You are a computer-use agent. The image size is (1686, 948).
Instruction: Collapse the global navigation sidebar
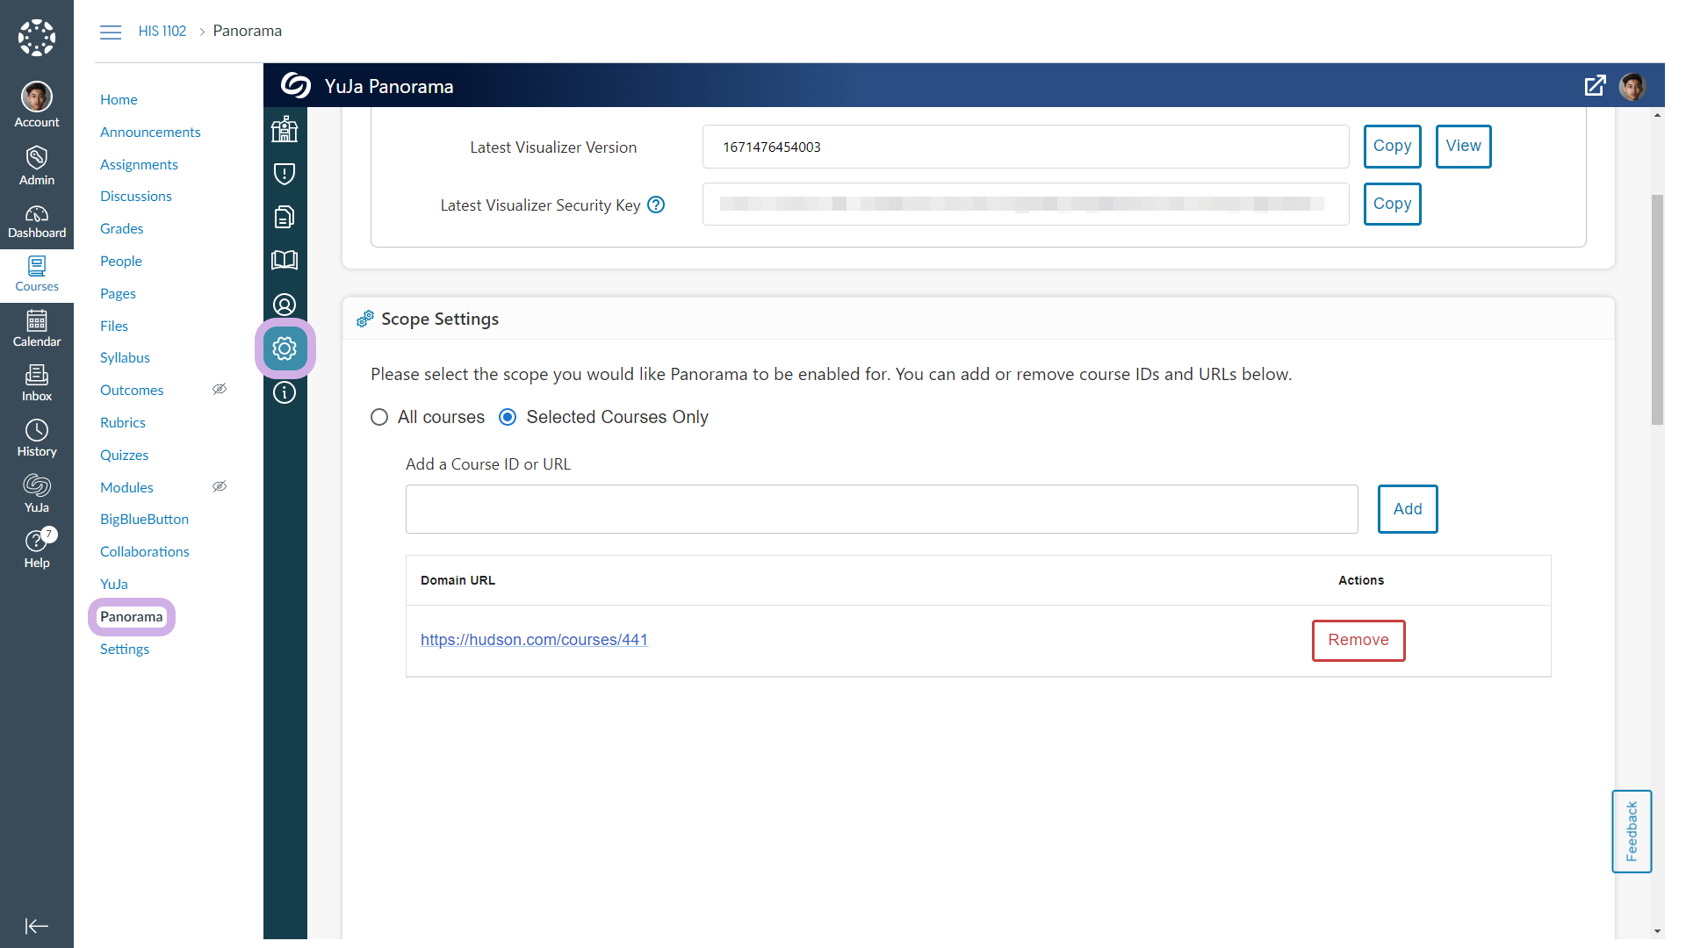pyautogui.click(x=37, y=926)
